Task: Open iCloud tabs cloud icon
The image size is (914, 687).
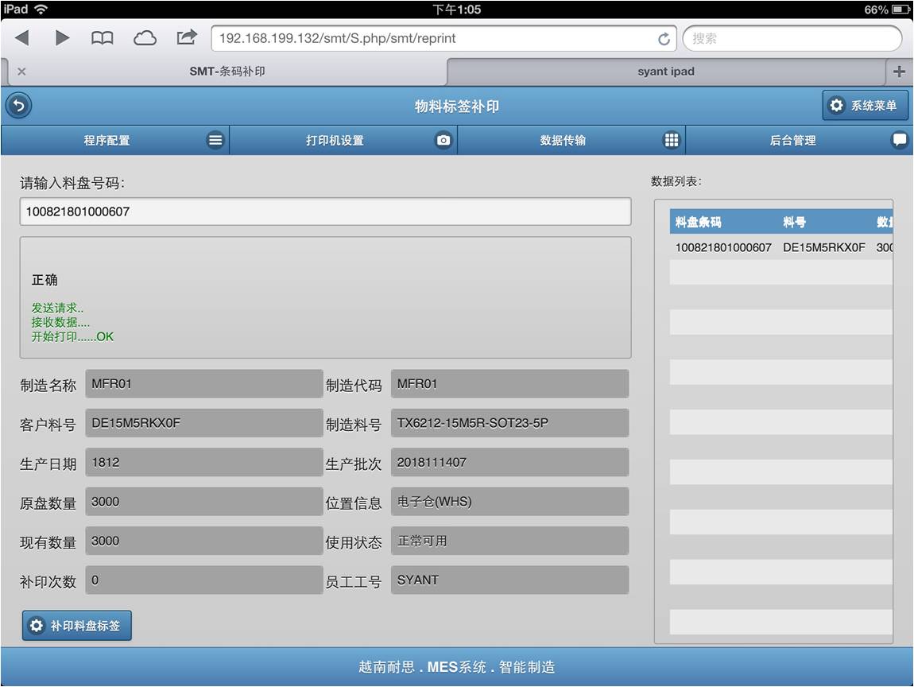Action: pos(145,37)
